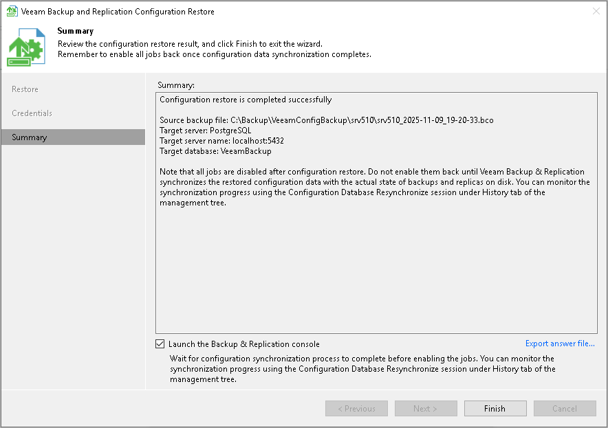The image size is (608, 428).
Task: Click Finish to exit the wizard
Action: [x=495, y=408]
